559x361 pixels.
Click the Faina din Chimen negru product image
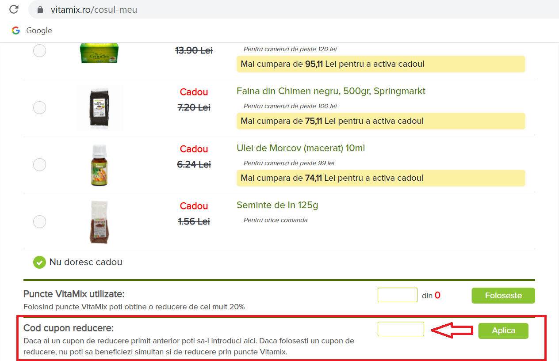click(x=99, y=107)
